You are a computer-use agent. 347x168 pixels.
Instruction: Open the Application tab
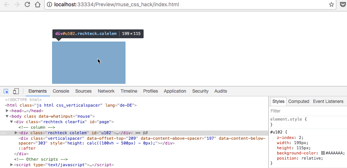(175, 91)
